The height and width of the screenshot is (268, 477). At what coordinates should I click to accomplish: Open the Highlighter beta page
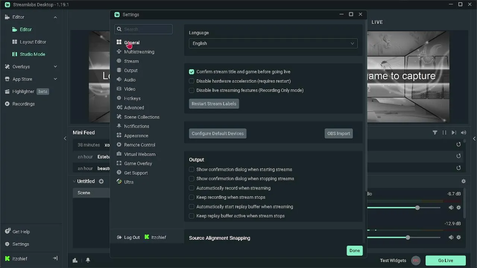coord(27,92)
